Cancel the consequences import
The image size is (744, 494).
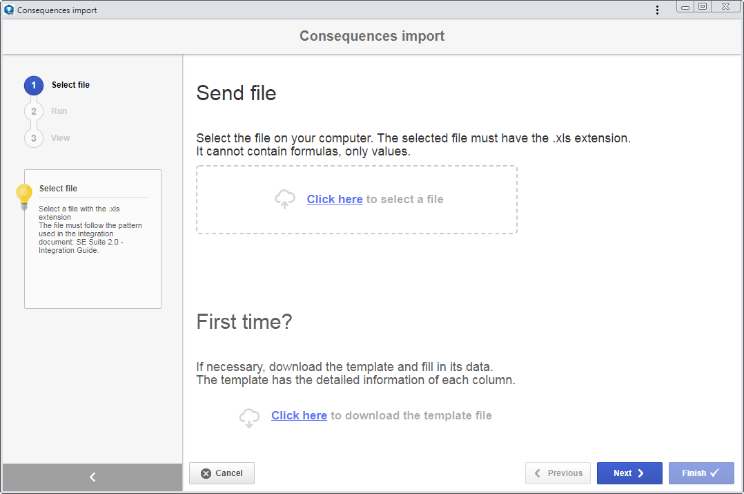(222, 473)
